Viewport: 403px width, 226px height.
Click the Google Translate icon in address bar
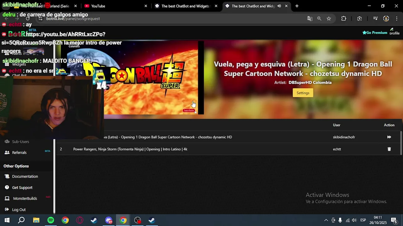[x=310, y=19]
